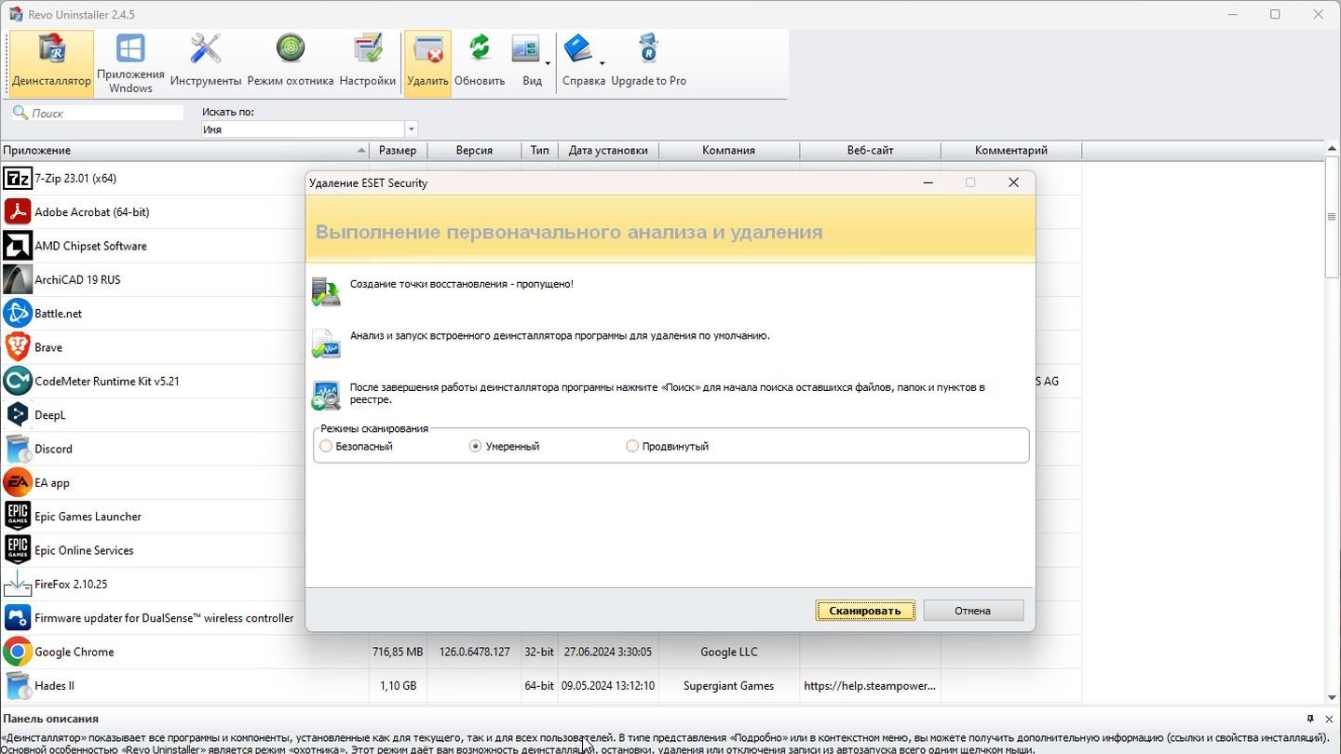Viewport: 1341px width, 754px height.
Task: Sort by Комментарий column header
Action: [1011, 150]
